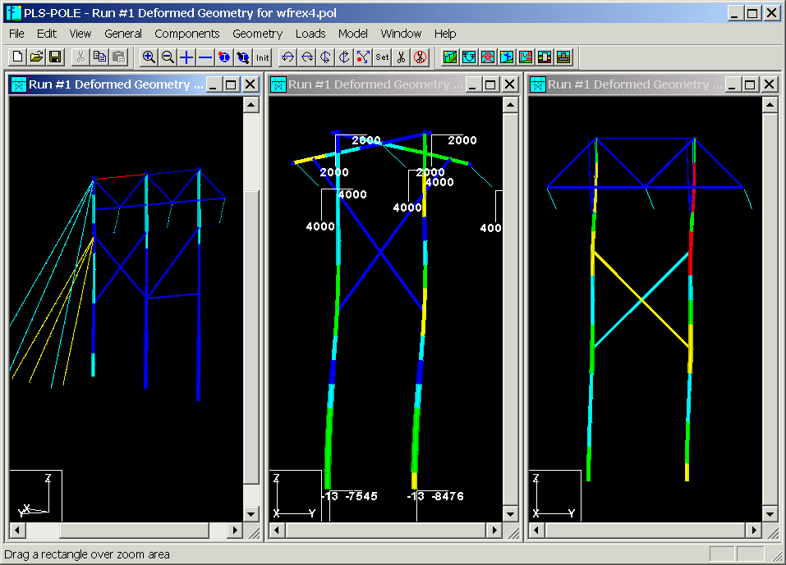
Task: Toggle the vertical axis rotation tool
Action: 324,57
